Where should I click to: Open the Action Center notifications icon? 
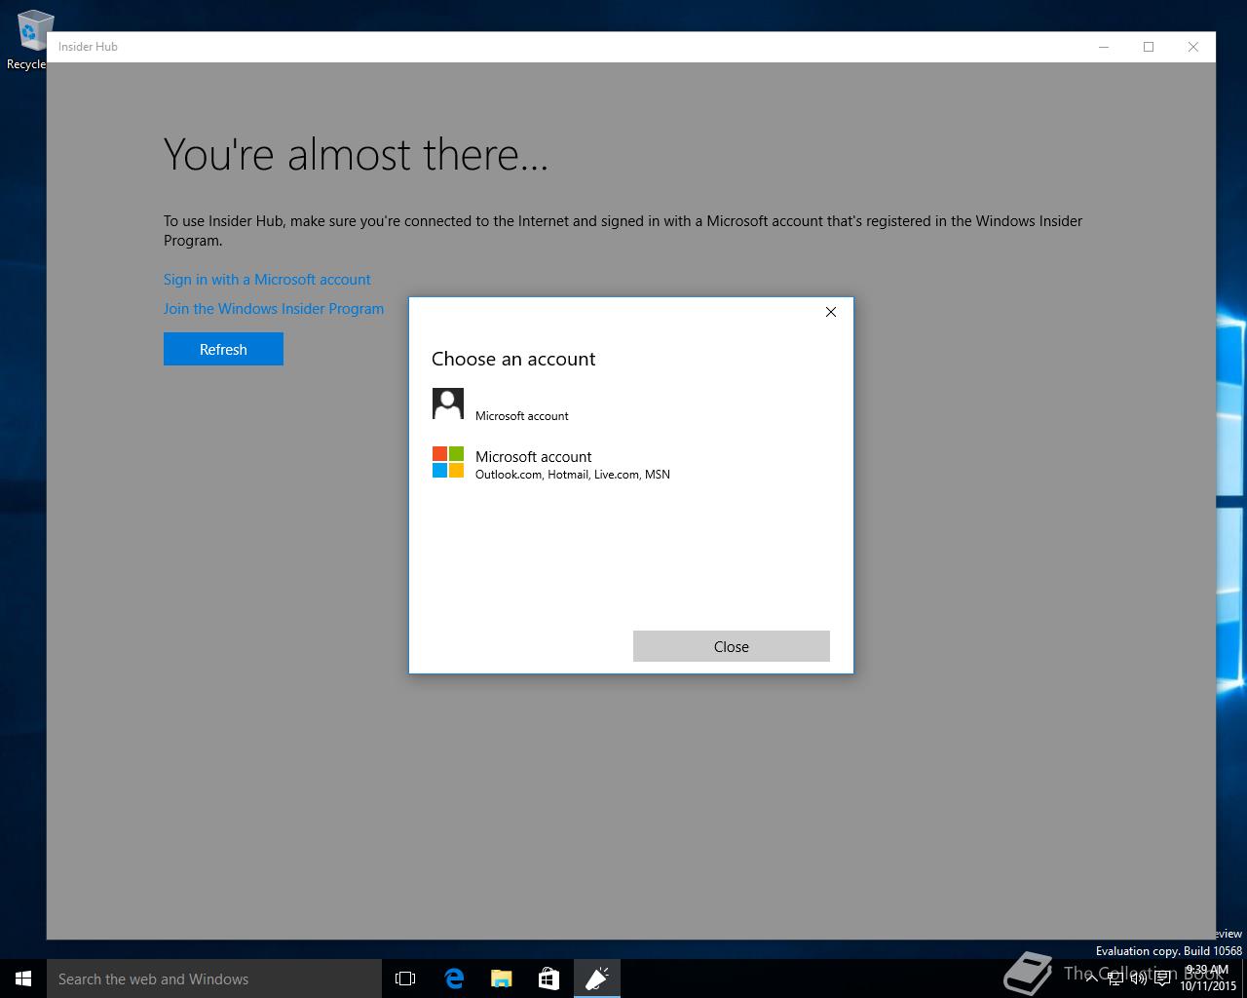(x=1162, y=979)
